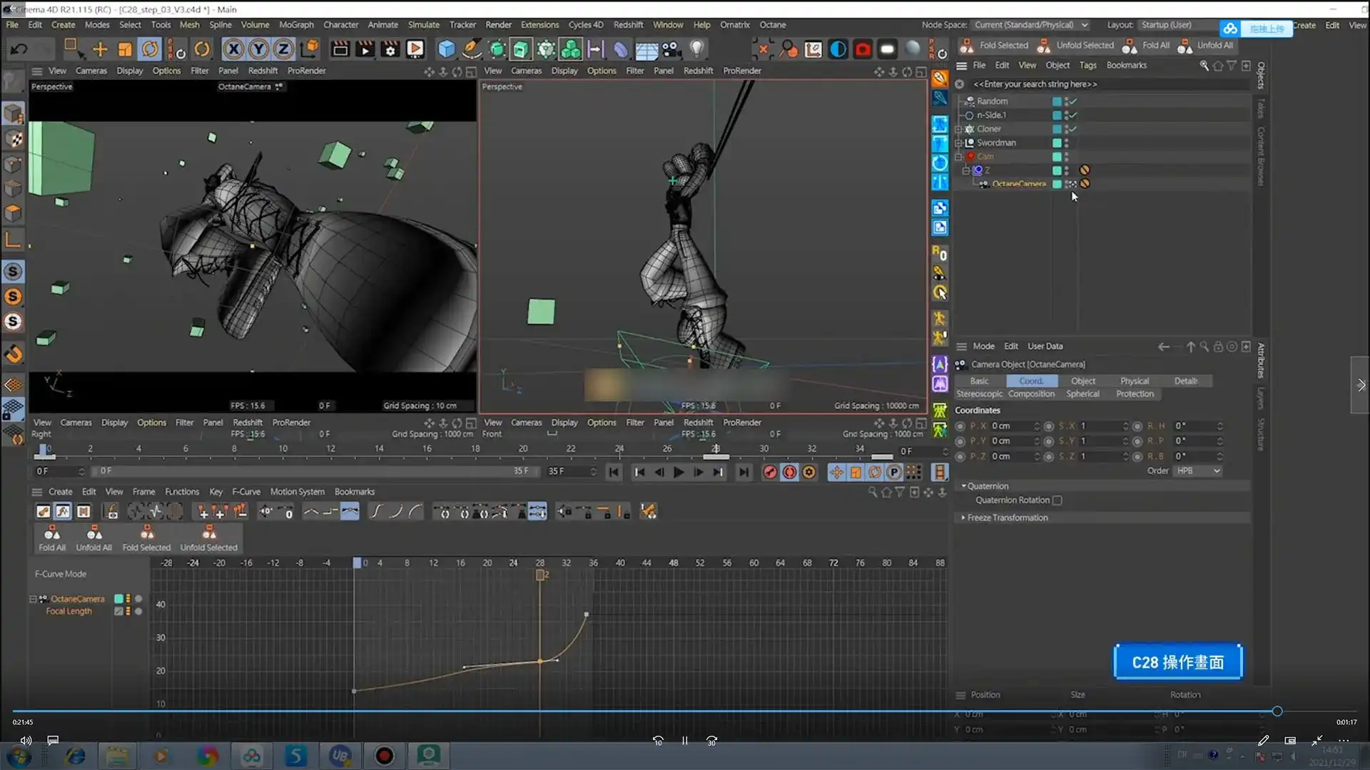Toggle visibility dot next to Swordman
The image size is (1370, 770).
pyautogui.click(x=1067, y=142)
